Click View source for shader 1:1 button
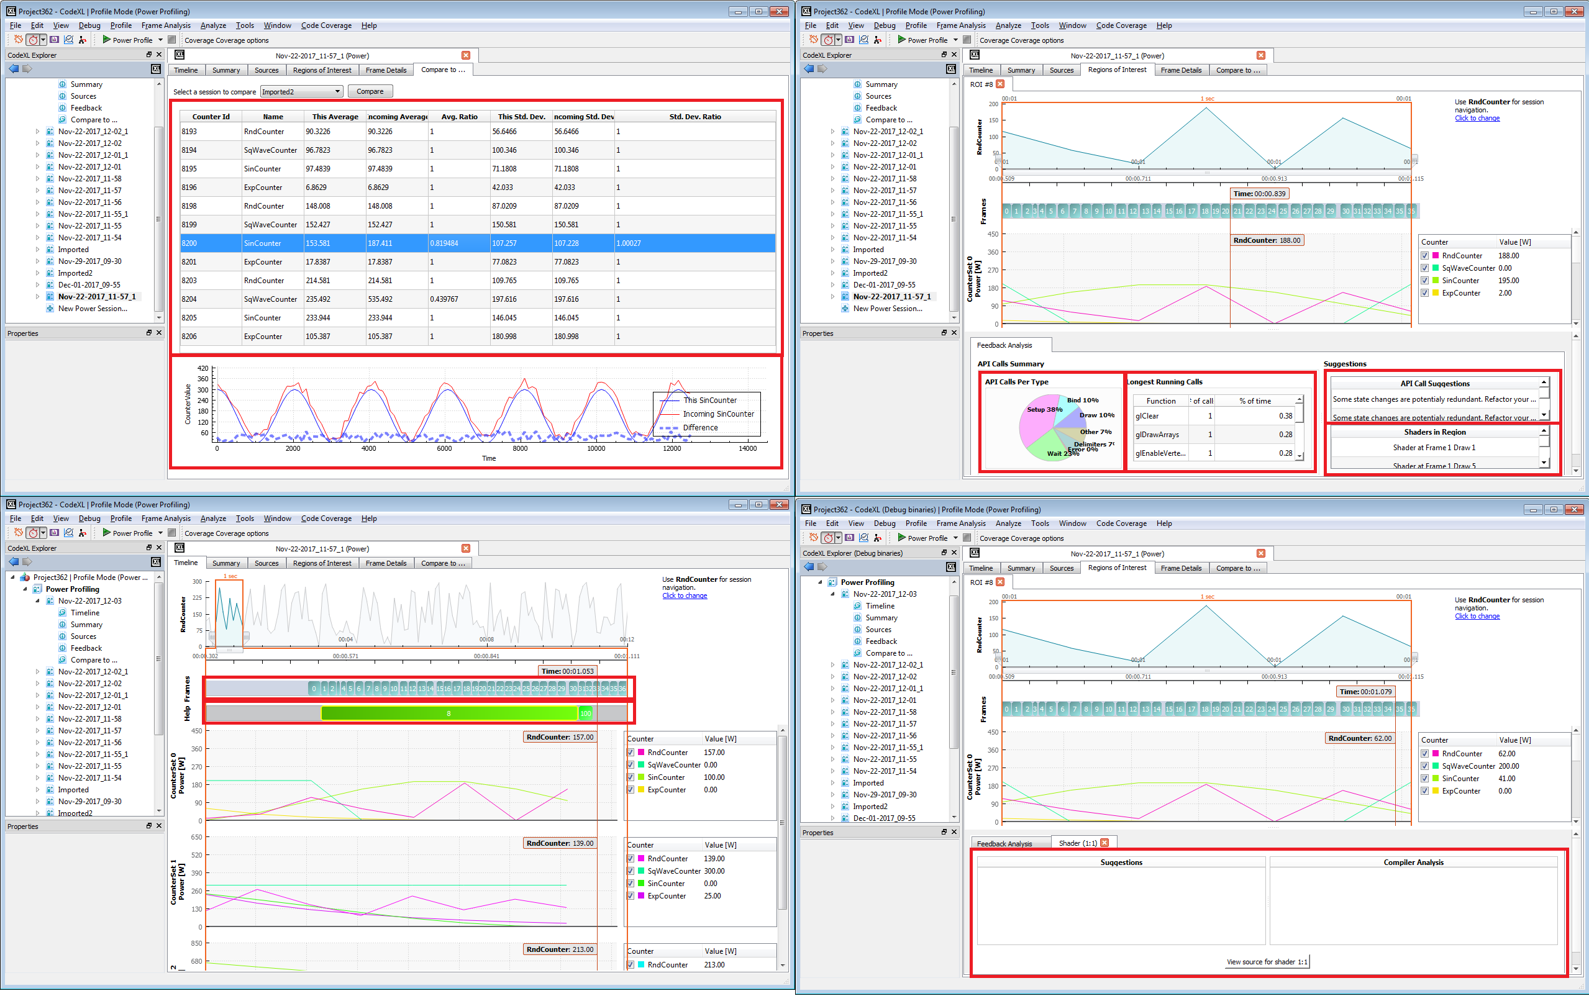The image size is (1589, 996). [1266, 962]
